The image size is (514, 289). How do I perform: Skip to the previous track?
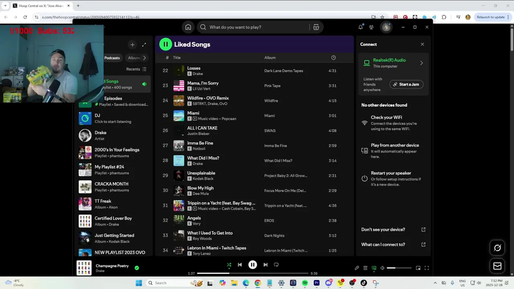[x=240, y=265]
